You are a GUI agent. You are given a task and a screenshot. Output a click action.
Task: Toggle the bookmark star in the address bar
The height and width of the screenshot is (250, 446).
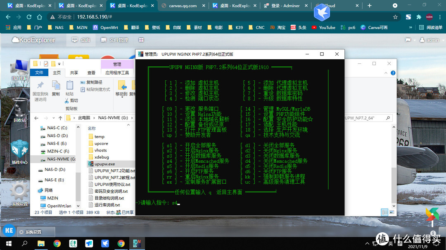(395, 17)
